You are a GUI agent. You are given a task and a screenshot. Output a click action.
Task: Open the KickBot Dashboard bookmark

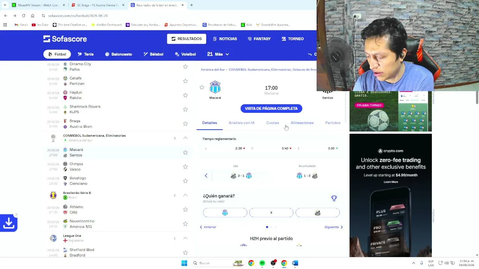point(106,25)
